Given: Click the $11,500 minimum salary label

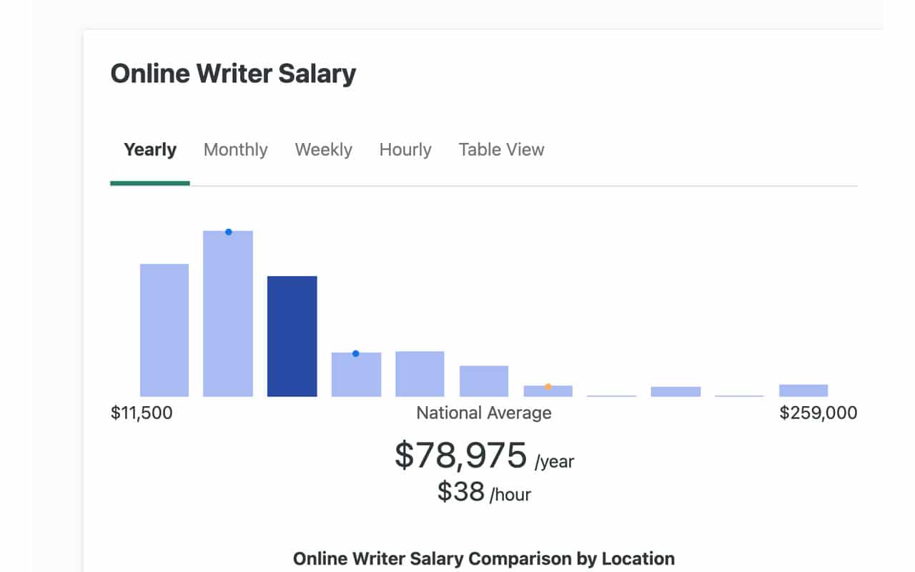Looking at the screenshot, I should coord(142,413).
